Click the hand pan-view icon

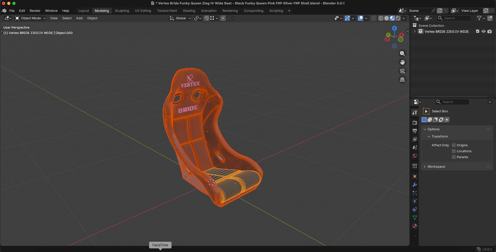[x=402, y=62]
